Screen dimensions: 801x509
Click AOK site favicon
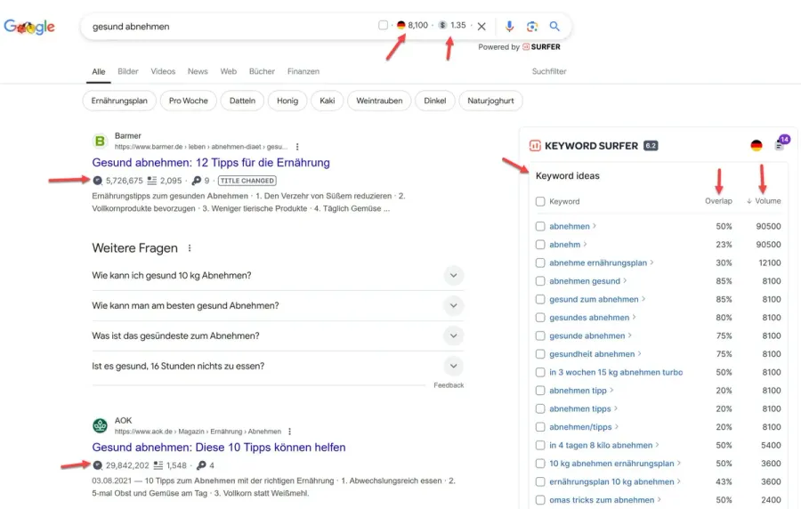point(100,425)
